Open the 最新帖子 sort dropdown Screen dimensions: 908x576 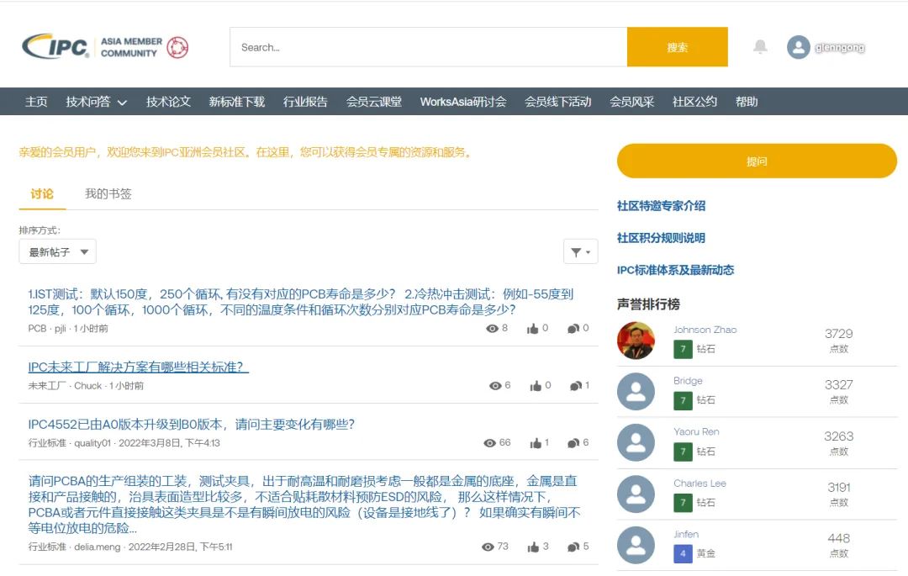coord(56,251)
